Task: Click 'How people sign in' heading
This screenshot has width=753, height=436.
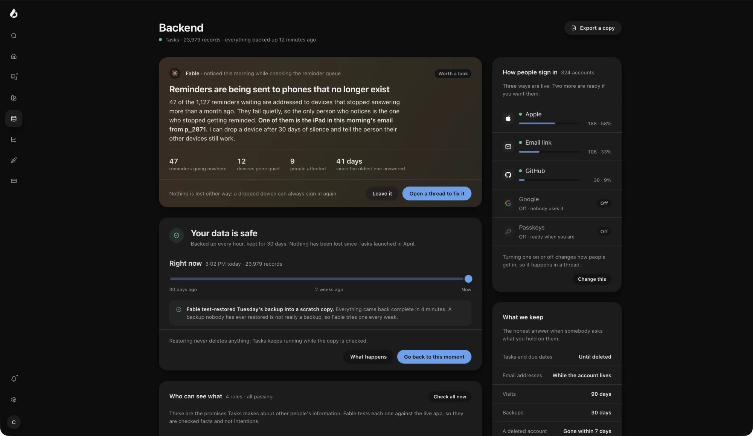Action: [x=530, y=72]
